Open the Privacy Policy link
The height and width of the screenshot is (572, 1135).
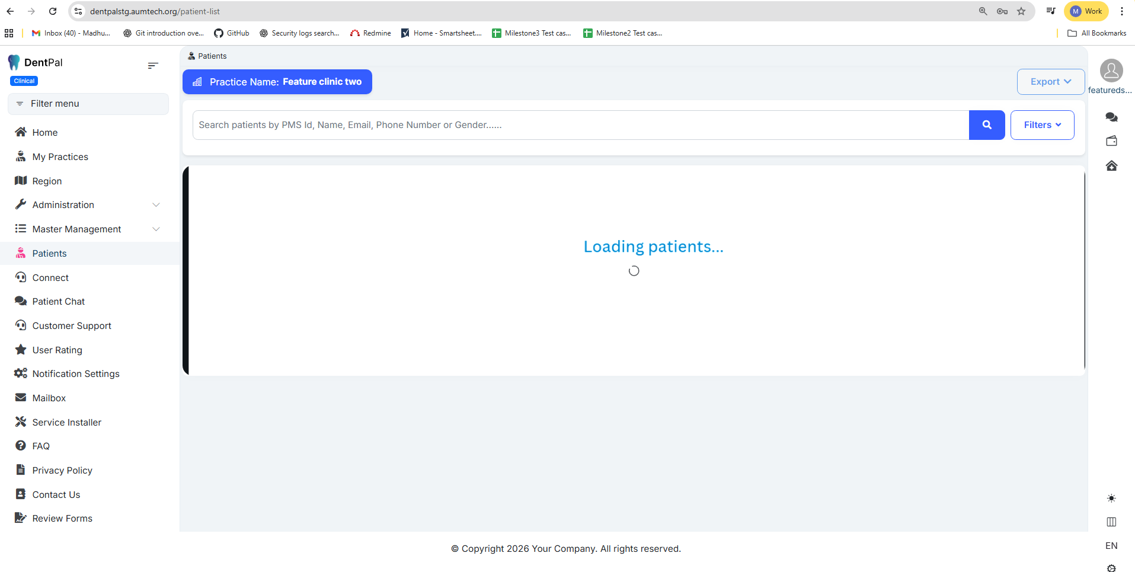(62, 471)
